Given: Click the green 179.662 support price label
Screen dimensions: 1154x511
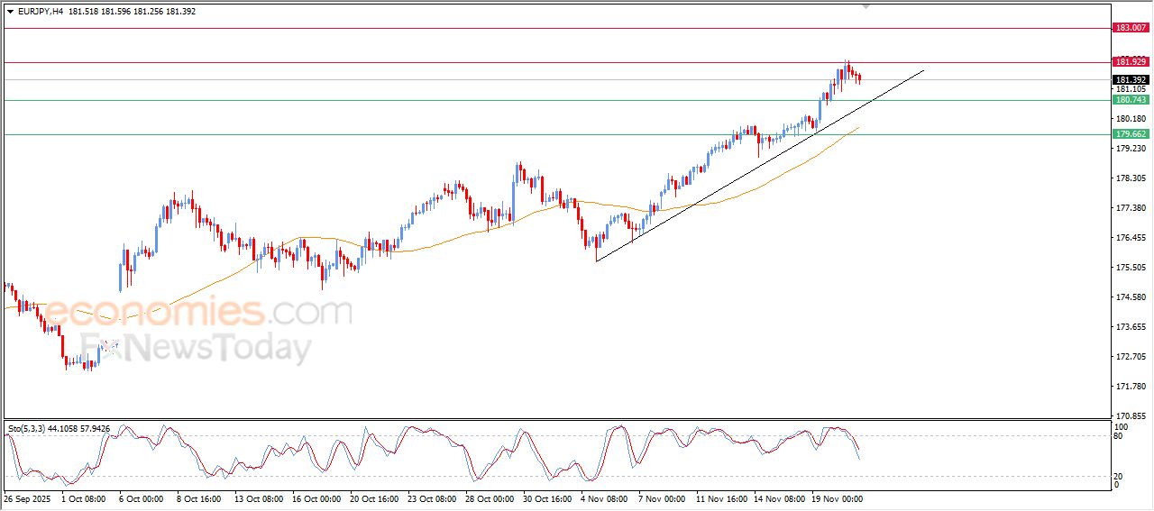Looking at the screenshot, I should pos(1131,134).
